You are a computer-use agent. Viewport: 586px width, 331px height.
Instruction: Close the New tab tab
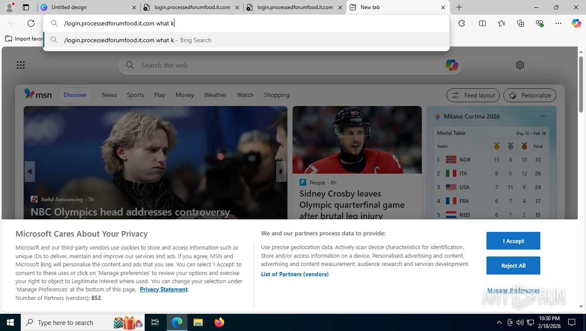(x=443, y=7)
